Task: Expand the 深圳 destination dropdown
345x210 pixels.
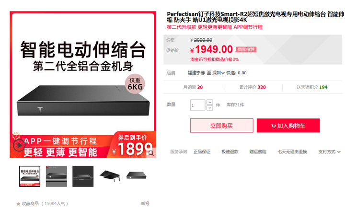Action: pyautogui.click(x=218, y=73)
